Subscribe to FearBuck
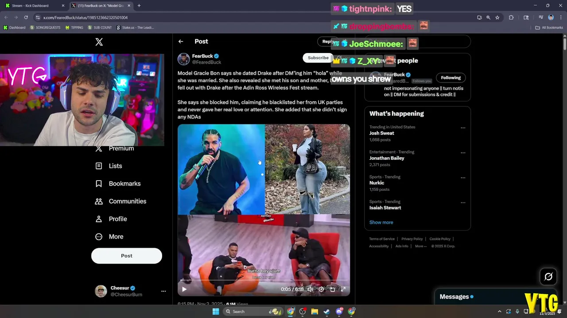 [318, 58]
